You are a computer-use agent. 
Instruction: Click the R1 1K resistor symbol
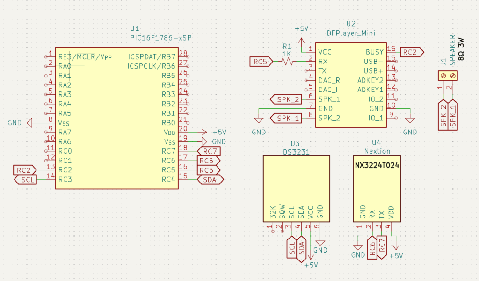[286, 61]
